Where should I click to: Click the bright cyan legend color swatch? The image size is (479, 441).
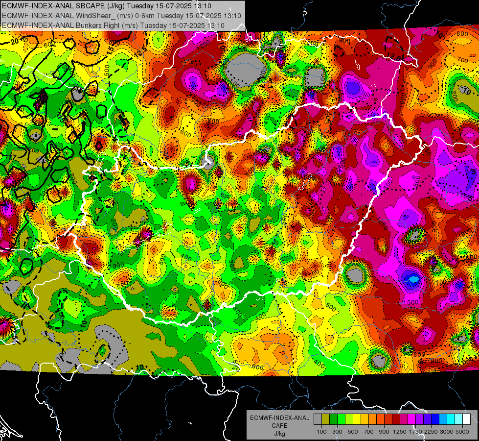pyautogui.click(x=451, y=419)
